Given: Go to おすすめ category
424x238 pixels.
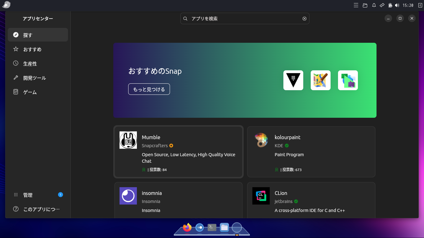Looking at the screenshot, I should 38,49.
